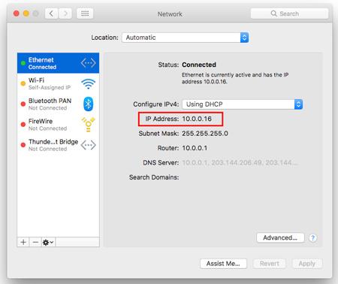Click the Router value 10.0.0.1

point(195,148)
